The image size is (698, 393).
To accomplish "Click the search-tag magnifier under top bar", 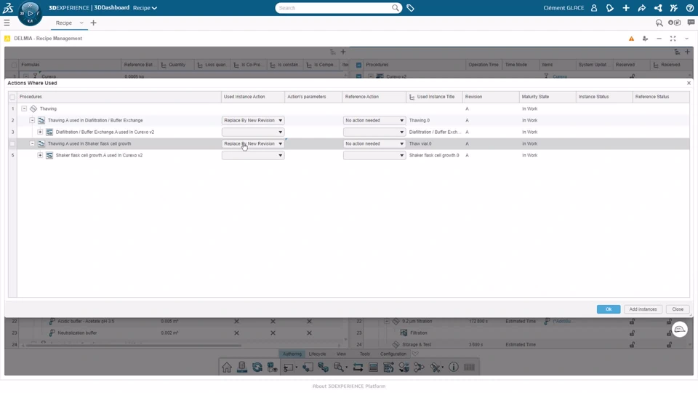I will (659, 23).
